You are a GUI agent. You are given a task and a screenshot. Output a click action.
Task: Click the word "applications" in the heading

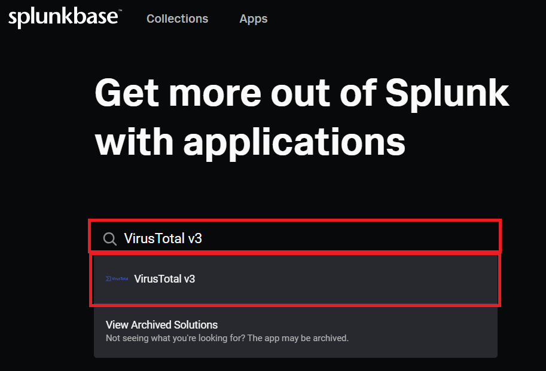pos(294,142)
